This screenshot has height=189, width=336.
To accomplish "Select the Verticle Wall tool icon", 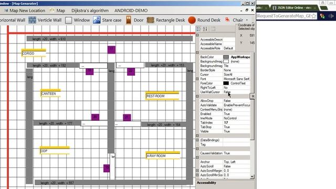I will pyautogui.click(x=32, y=20).
